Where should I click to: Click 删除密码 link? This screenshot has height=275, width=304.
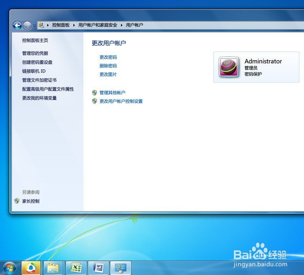click(108, 66)
